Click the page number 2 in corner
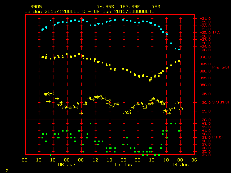This screenshot has width=231, height=173. [x=7, y=171]
